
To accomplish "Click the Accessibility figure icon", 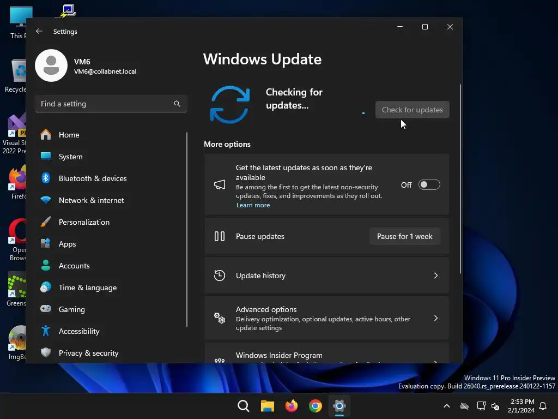I will [46, 331].
